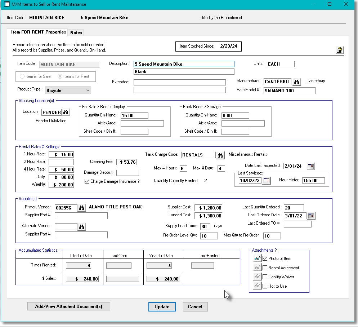Switch to the Notes tab

(76, 32)
